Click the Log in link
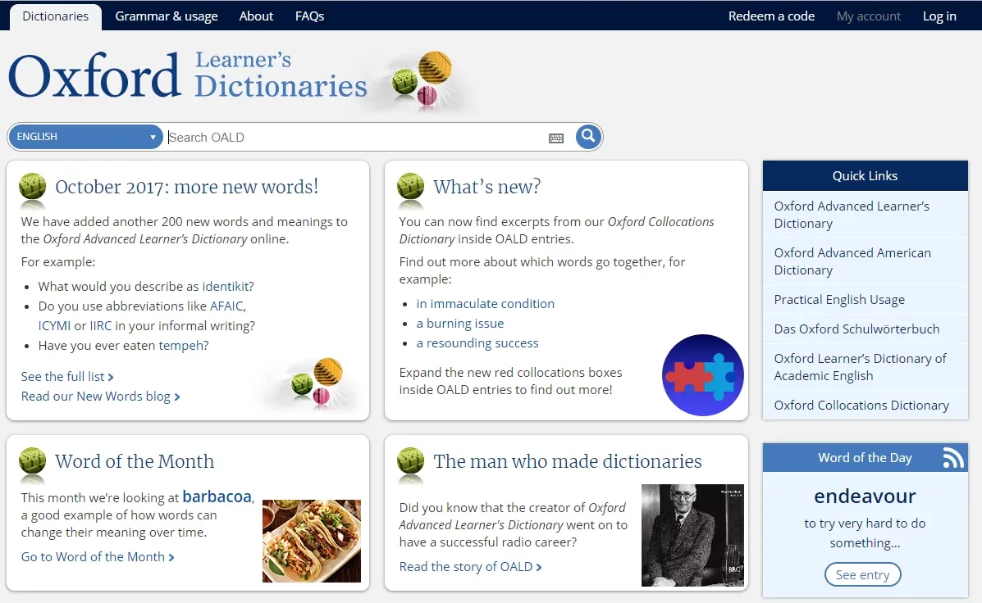 (x=939, y=16)
